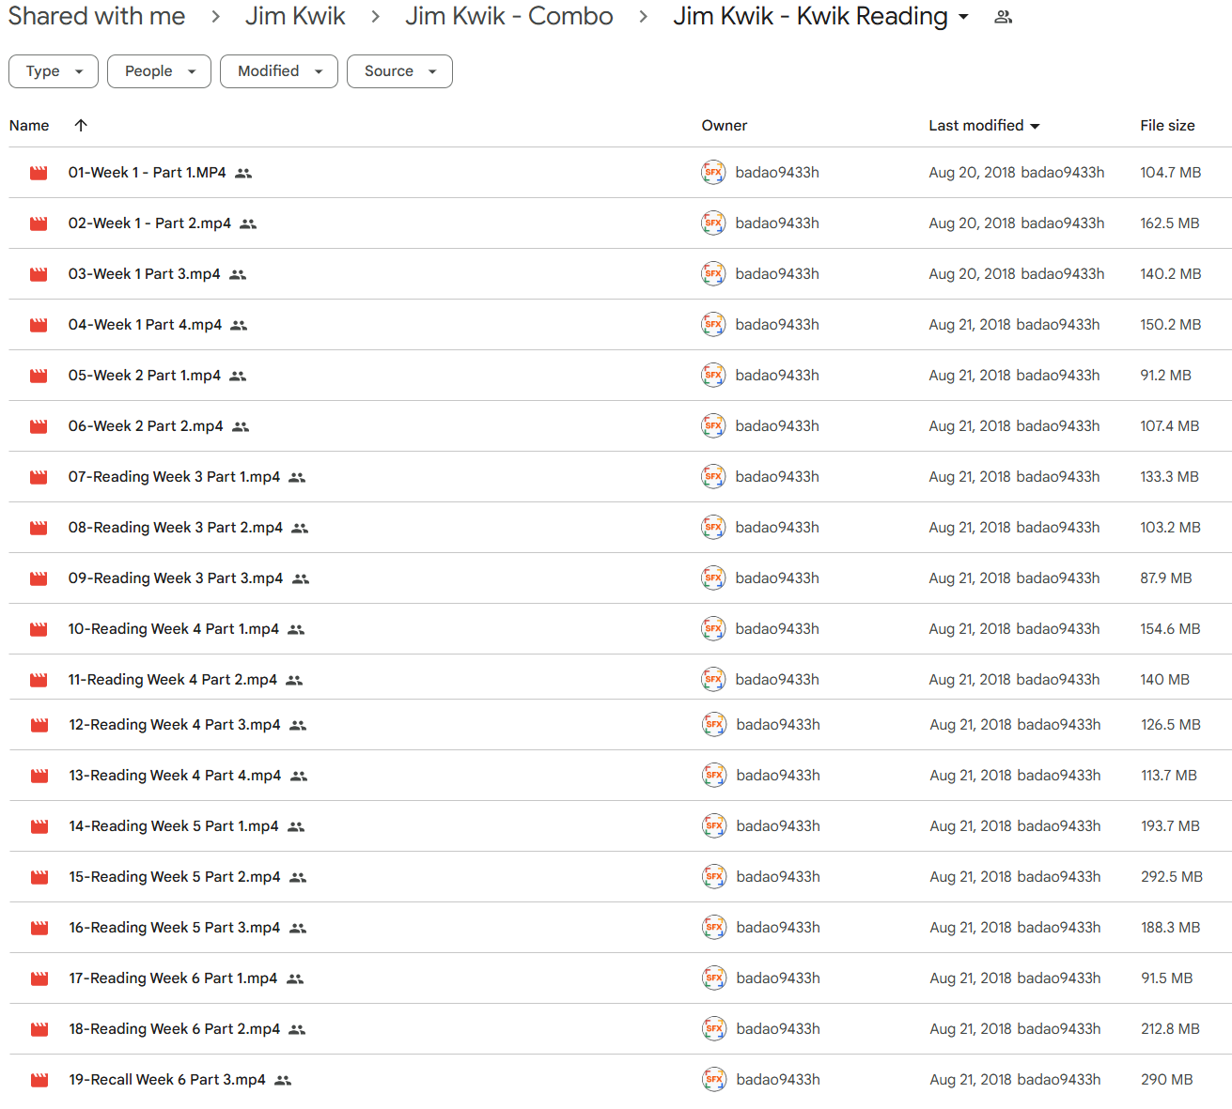
Task: Click the owner avatar on the 13-Reading Week 4 Part 4.mp4 row
Action: pos(714,775)
